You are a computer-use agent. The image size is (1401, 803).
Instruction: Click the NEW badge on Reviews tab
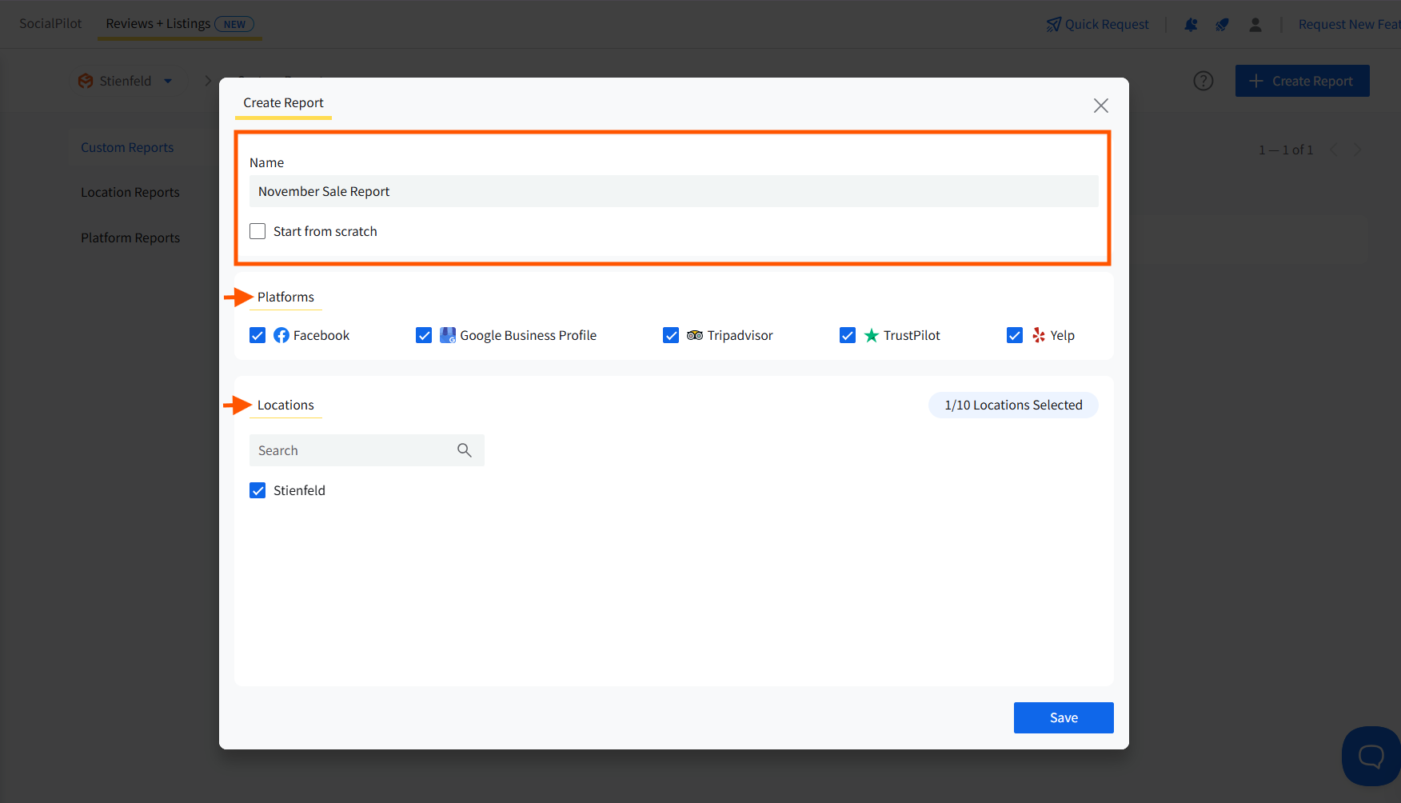[x=234, y=24]
